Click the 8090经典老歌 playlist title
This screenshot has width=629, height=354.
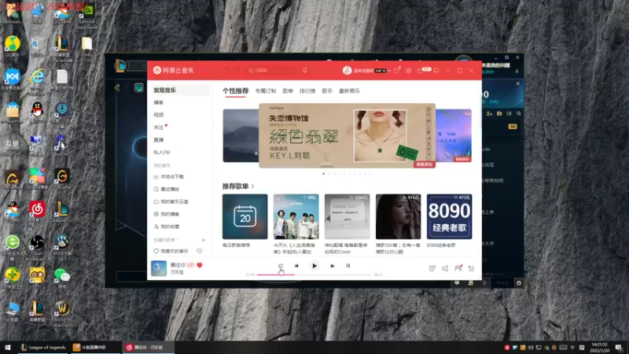coord(441,245)
